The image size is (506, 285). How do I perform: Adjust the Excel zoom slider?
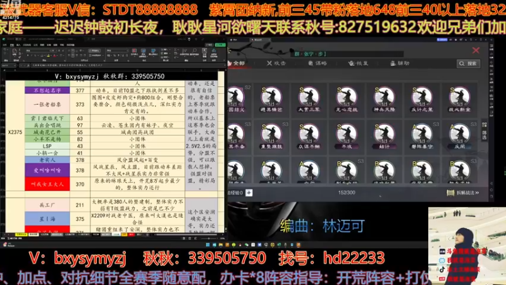click(209, 239)
